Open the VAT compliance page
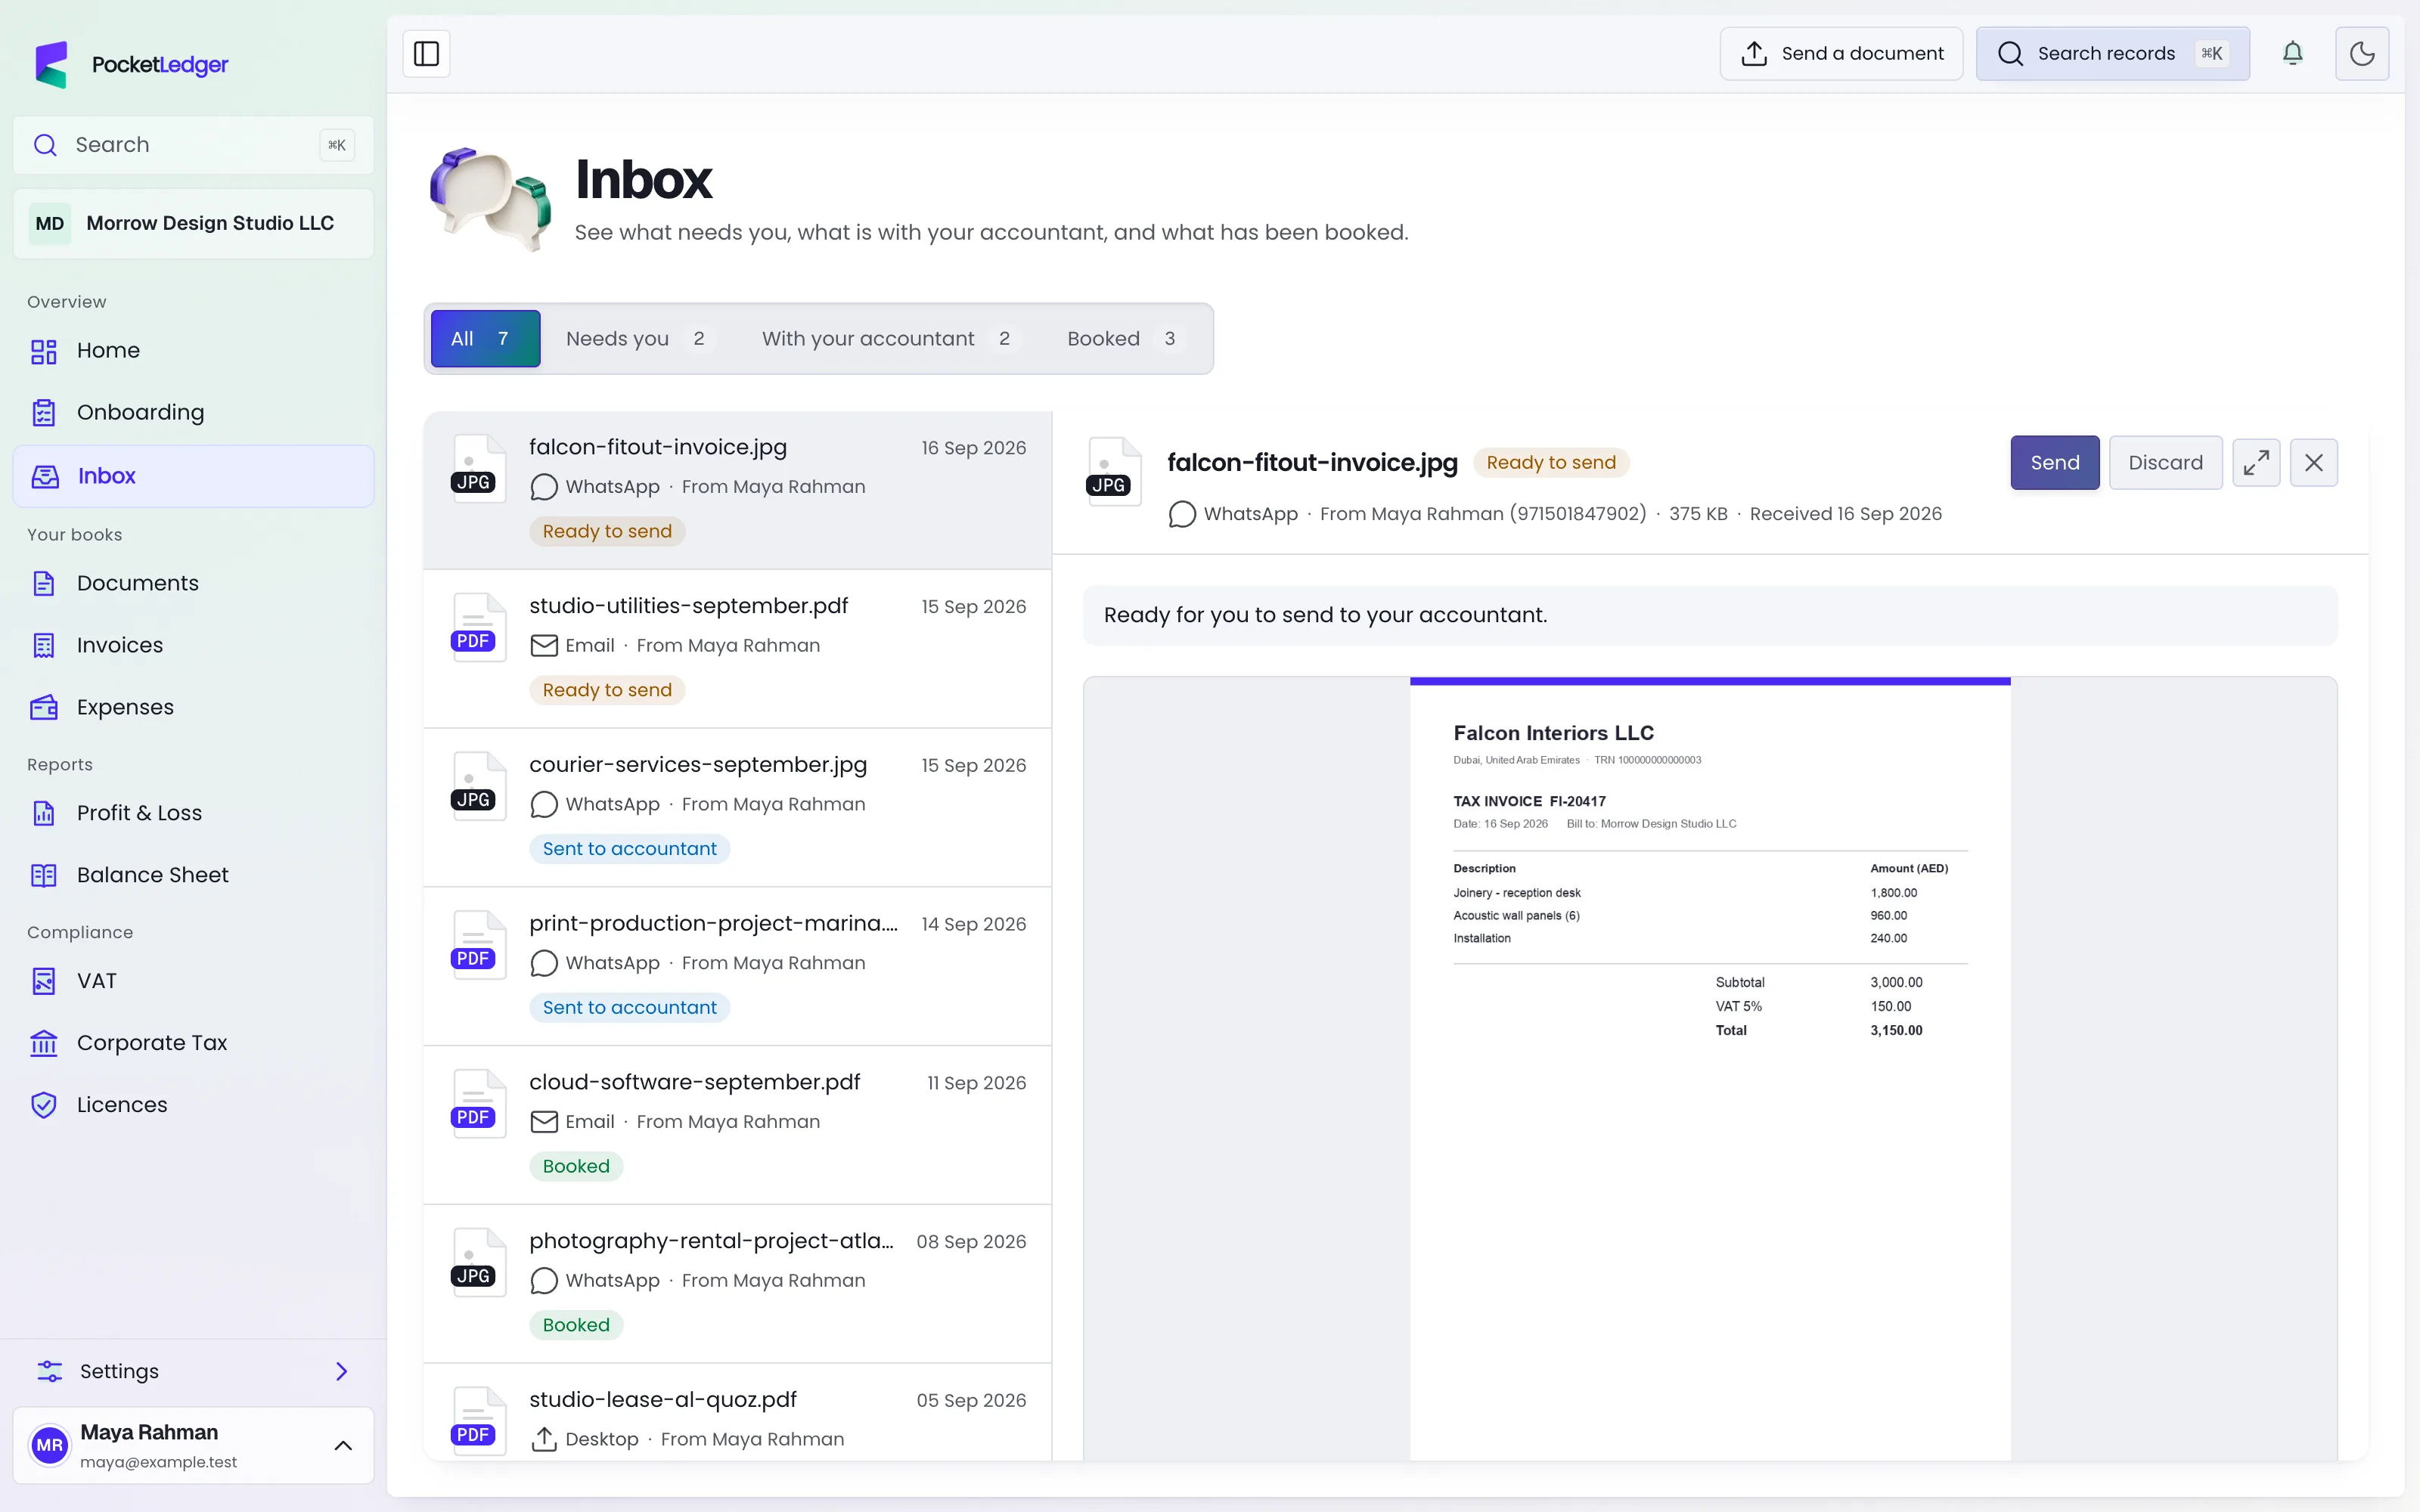Image resolution: width=2420 pixels, height=1512 pixels. pos(193,981)
